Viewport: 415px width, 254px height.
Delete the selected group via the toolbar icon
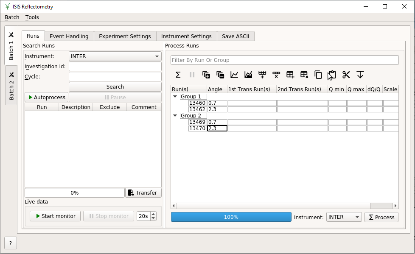point(304,75)
